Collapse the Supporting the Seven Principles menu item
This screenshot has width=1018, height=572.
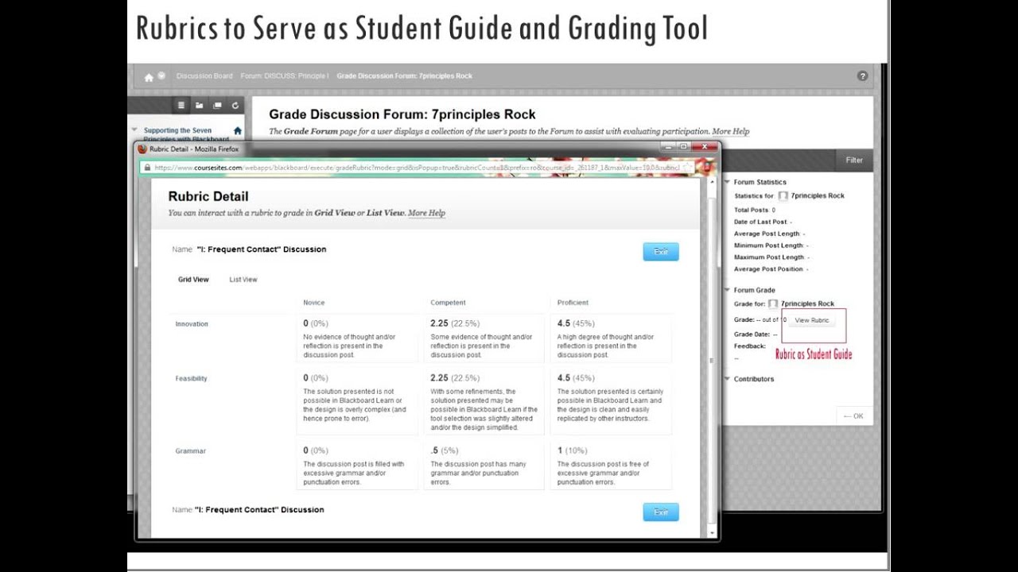[134, 129]
